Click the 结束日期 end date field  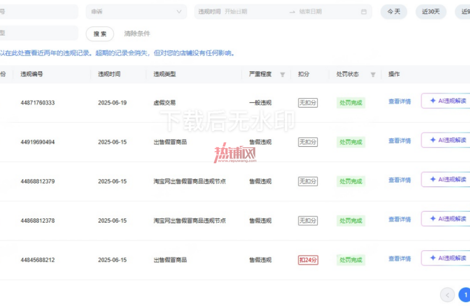click(x=310, y=12)
